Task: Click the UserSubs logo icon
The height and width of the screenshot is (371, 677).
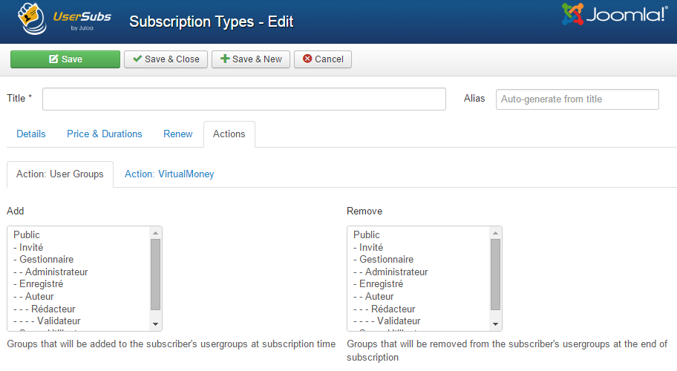Action: pos(32,19)
